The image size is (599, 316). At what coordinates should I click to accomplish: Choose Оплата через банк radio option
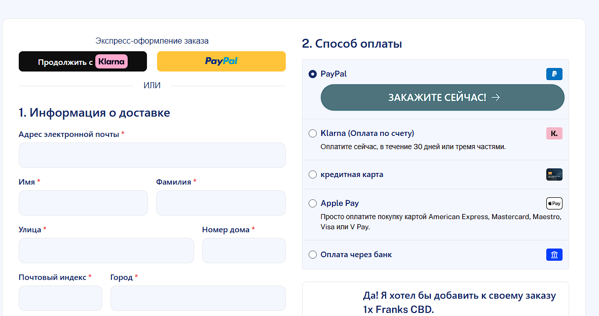(x=313, y=255)
